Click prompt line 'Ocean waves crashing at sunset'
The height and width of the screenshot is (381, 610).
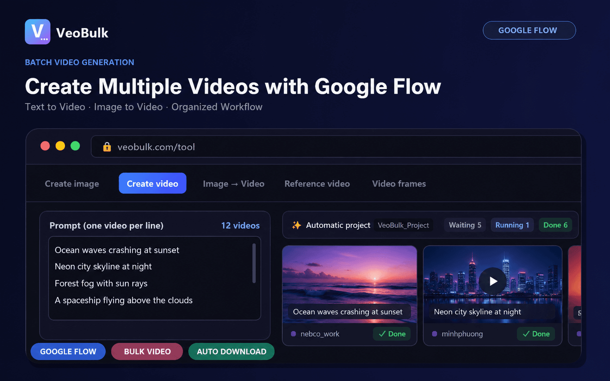117,250
